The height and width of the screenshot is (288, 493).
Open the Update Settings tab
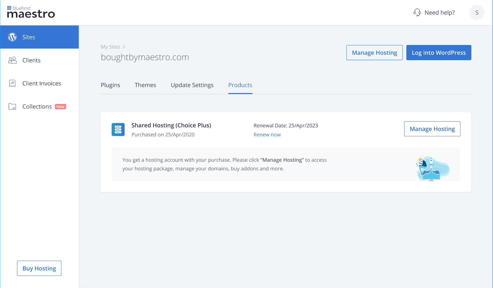click(x=192, y=85)
